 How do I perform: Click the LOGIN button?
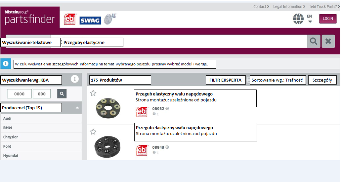[328, 19]
